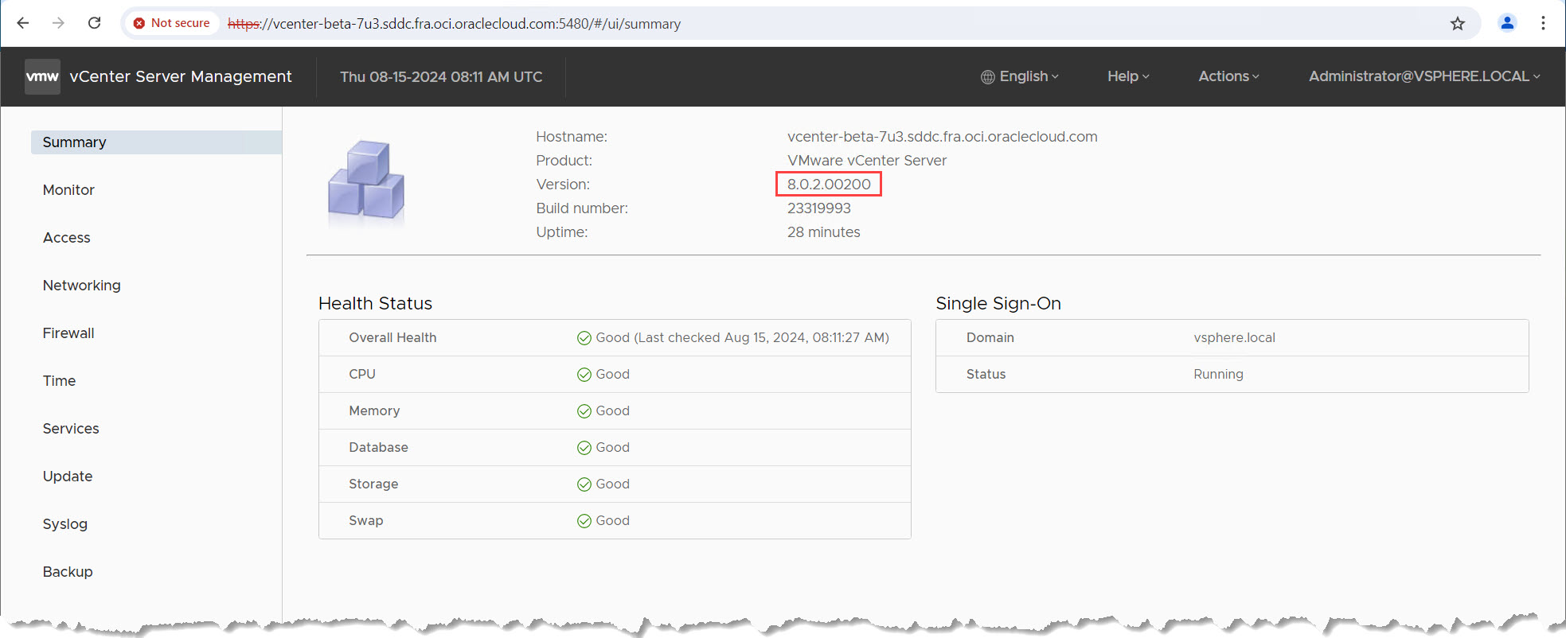This screenshot has height=638, width=1566.
Task: Click the Swap green check icon
Action: (584, 521)
